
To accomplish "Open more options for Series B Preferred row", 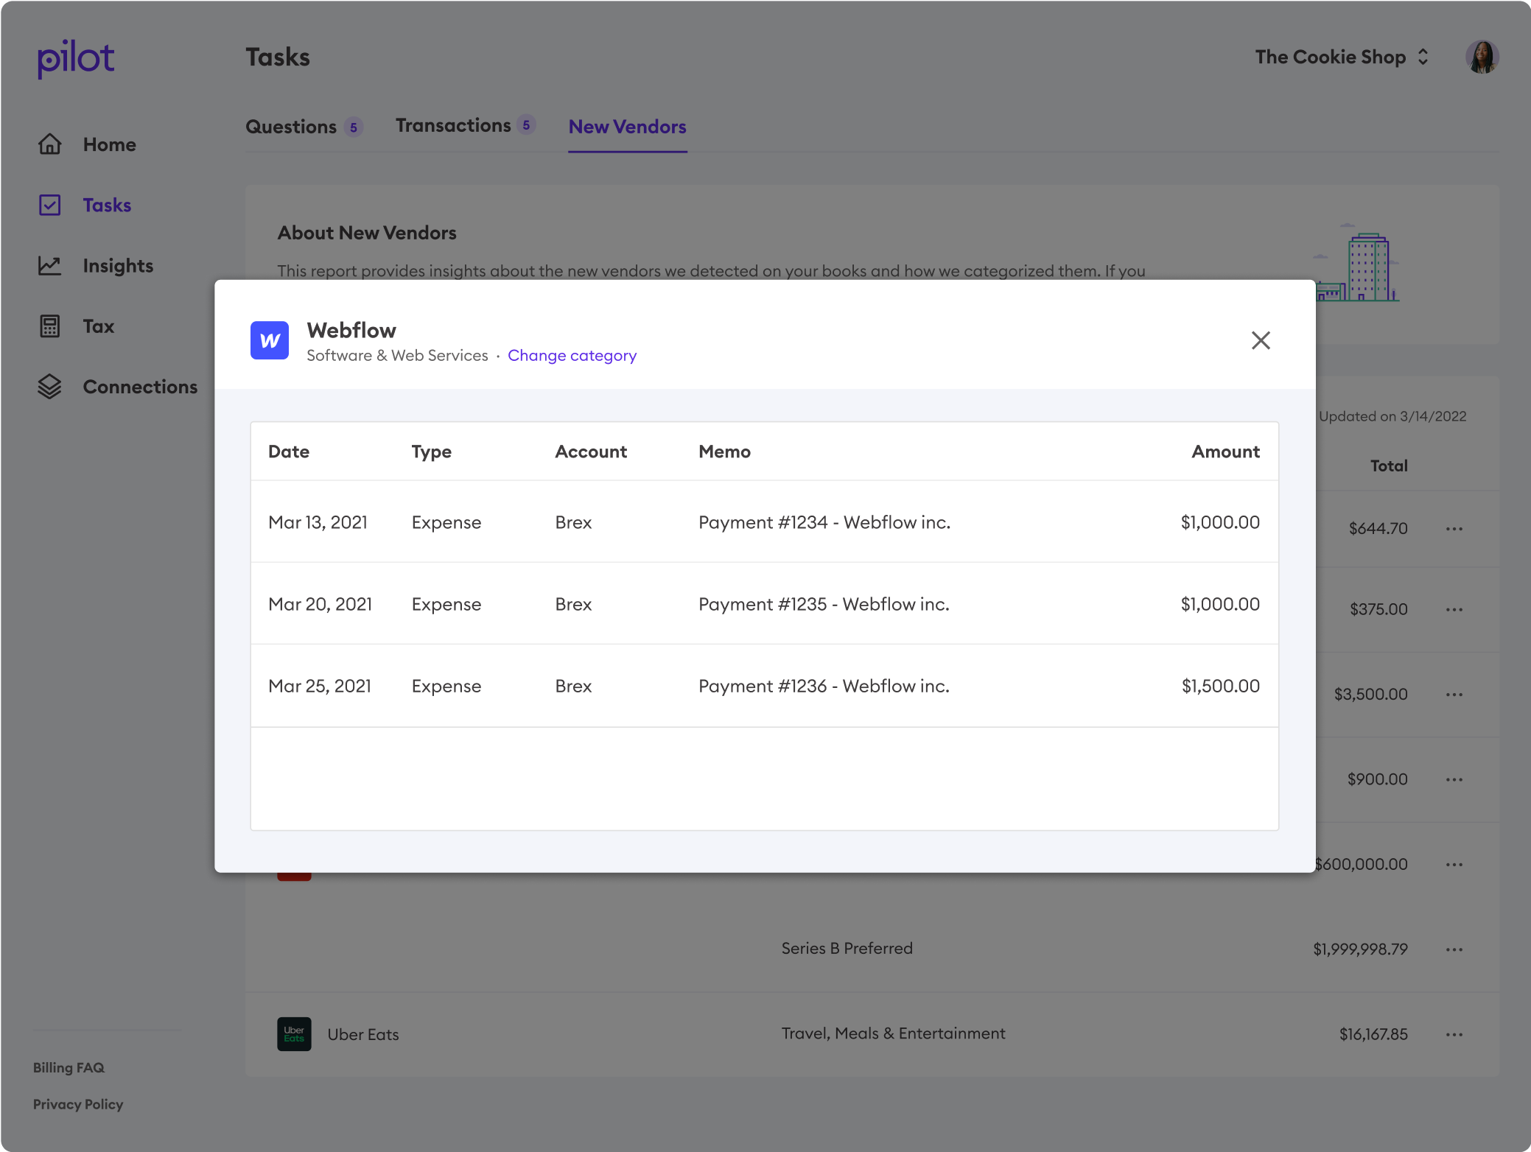I will click(x=1454, y=949).
